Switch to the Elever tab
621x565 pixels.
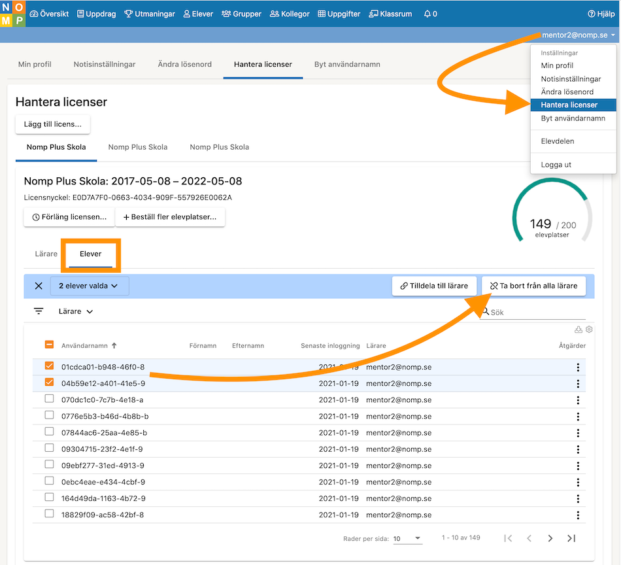click(x=91, y=254)
